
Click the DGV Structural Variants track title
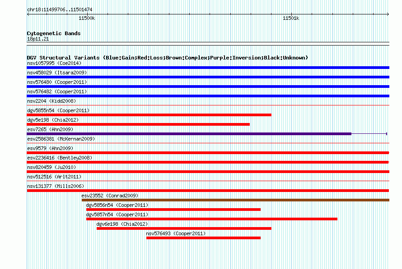click(x=168, y=58)
